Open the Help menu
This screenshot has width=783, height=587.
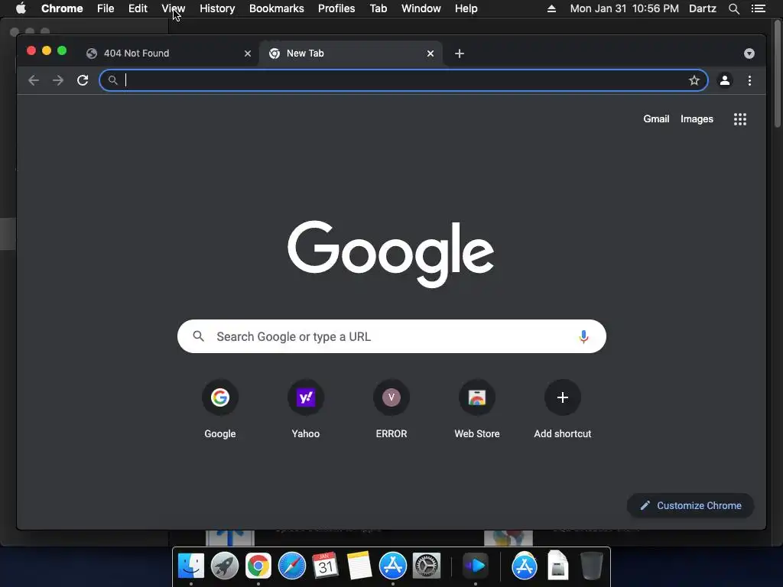[x=466, y=8]
